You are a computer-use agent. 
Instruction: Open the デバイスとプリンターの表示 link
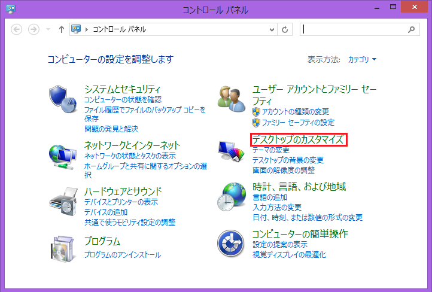pos(121,202)
